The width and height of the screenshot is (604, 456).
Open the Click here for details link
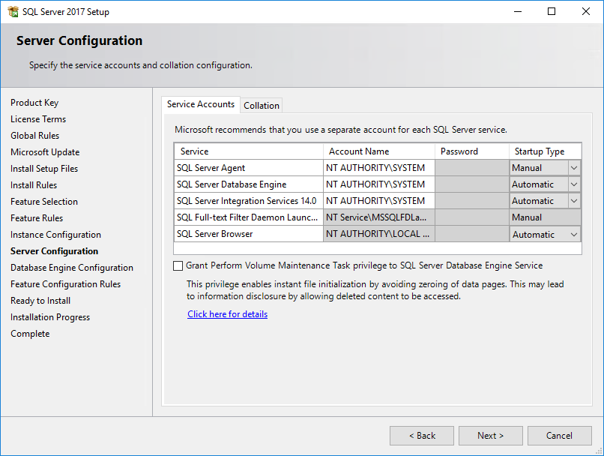pyautogui.click(x=227, y=314)
